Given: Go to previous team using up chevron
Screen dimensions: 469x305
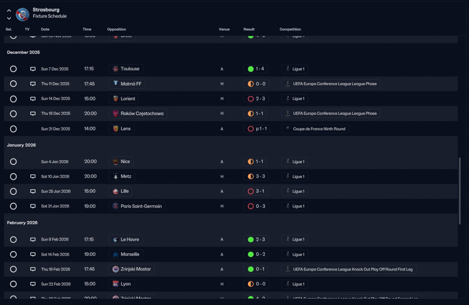Looking at the screenshot, I should [9, 11].
